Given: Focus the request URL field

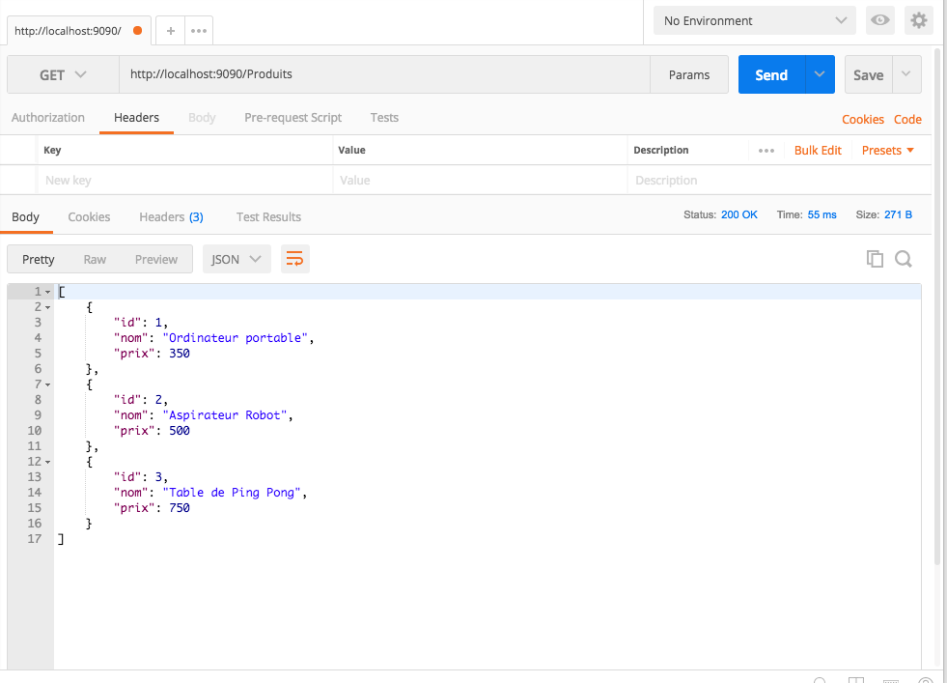Looking at the screenshot, I should pos(384,74).
